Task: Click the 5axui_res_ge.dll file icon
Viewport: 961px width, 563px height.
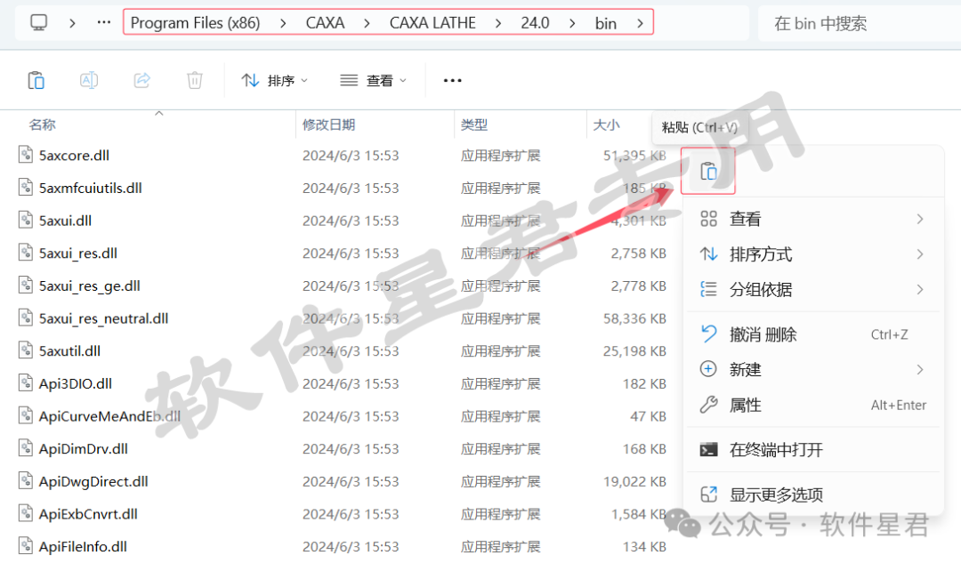Action: pos(26,285)
